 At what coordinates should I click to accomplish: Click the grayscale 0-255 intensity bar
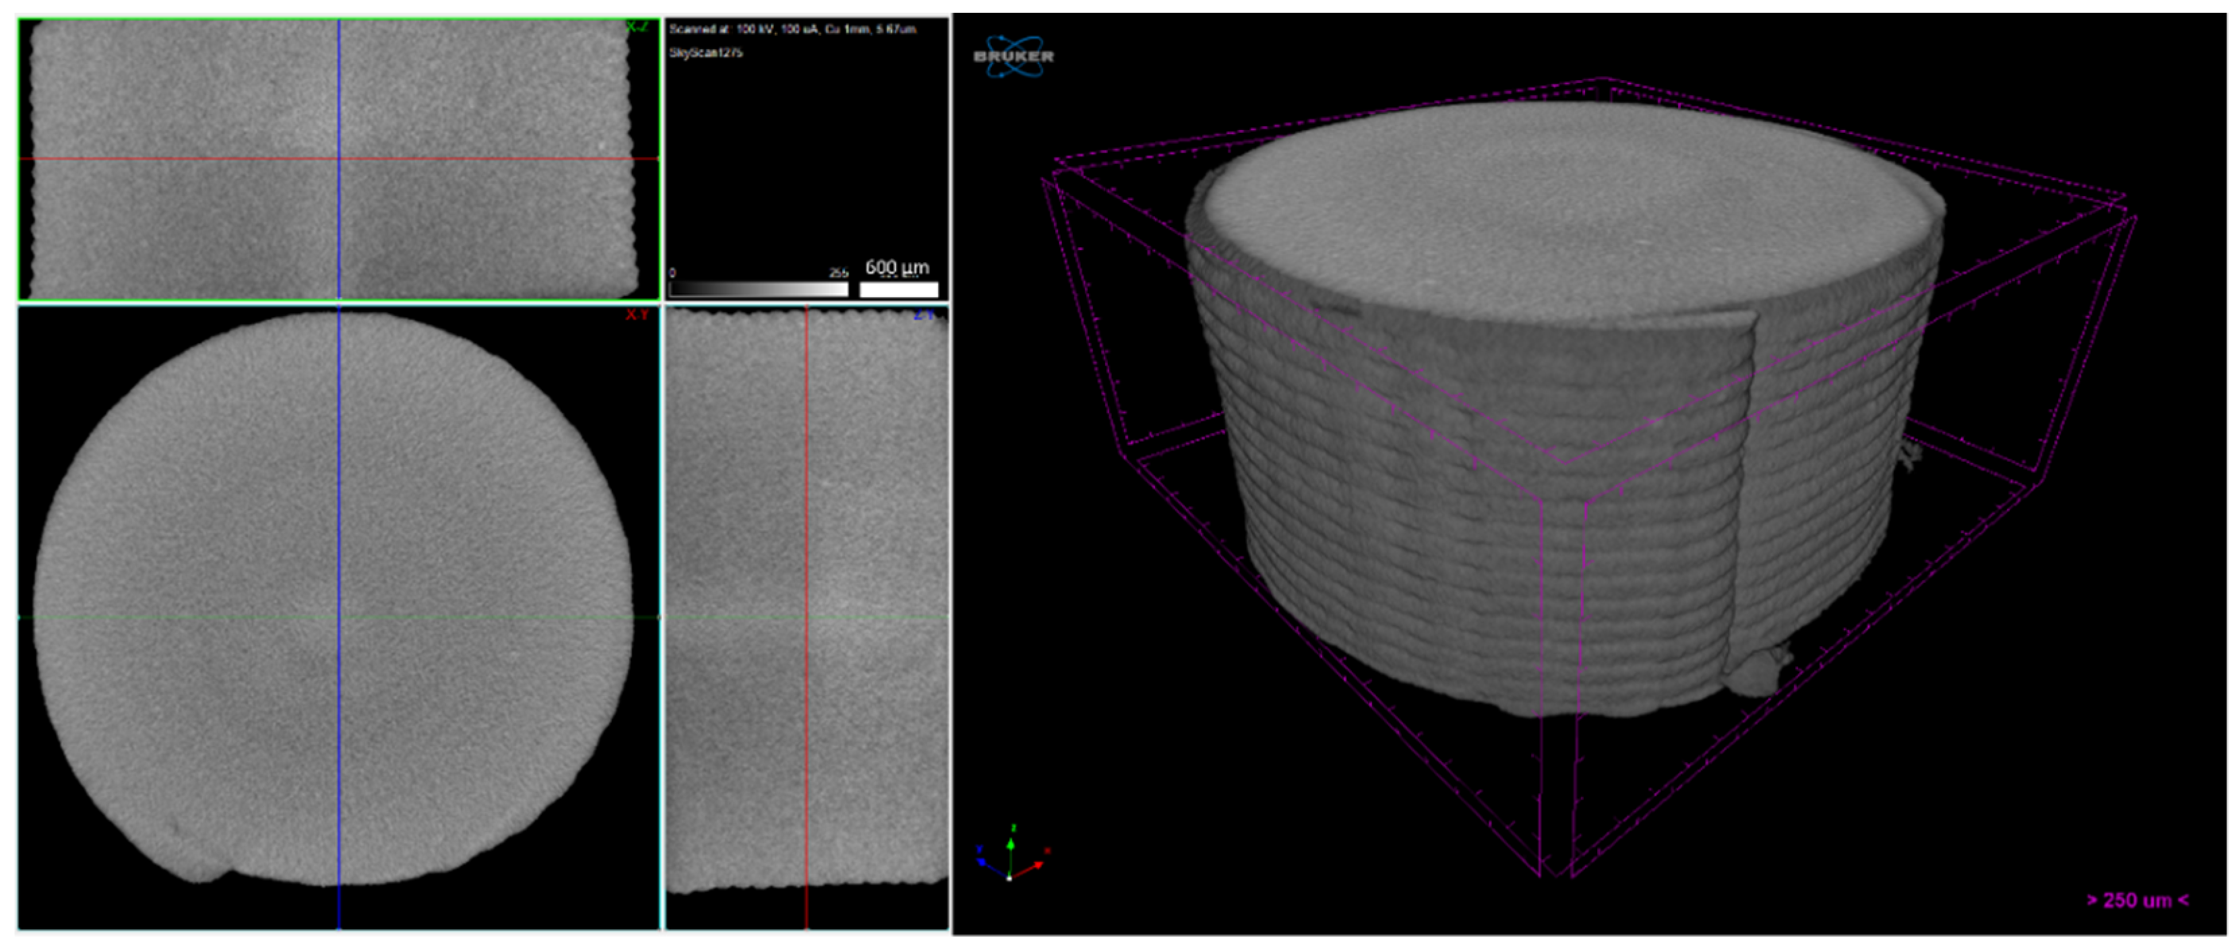pos(758,290)
